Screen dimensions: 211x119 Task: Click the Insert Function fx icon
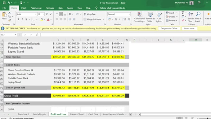37,35
